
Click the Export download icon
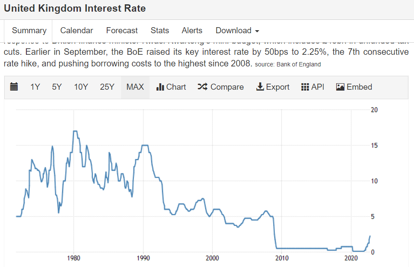pos(260,87)
